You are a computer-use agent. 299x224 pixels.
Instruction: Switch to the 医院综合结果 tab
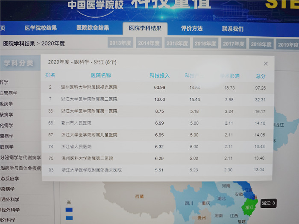coord(93,28)
